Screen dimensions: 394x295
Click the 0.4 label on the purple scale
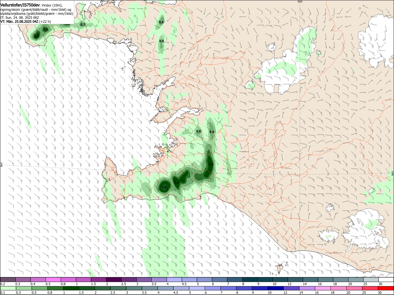tap(33, 284)
